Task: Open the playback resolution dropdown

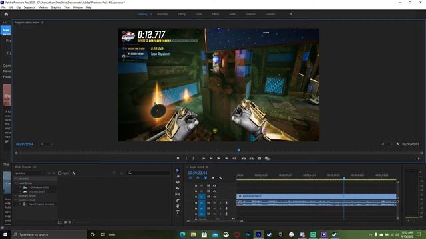Action: (x=387, y=145)
